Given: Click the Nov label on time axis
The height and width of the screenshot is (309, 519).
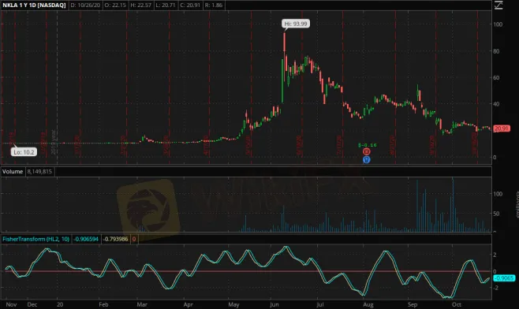Looking at the screenshot, I should (x=11, y=305).
